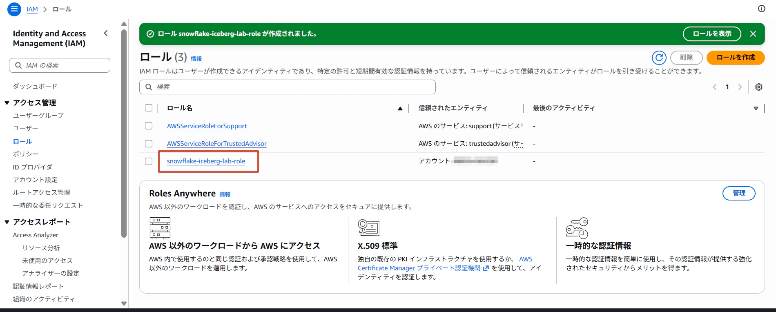Click the orange ロールを作成 button
Image resolution: width=776 pixels, height=312 pixels.
(736, 58)
